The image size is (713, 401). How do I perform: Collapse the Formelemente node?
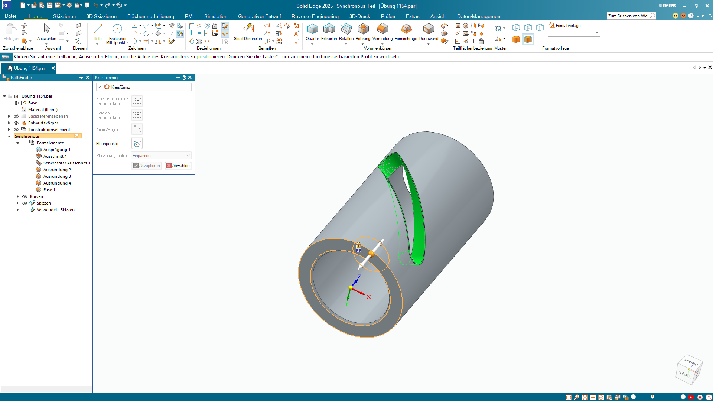[18, 143]
